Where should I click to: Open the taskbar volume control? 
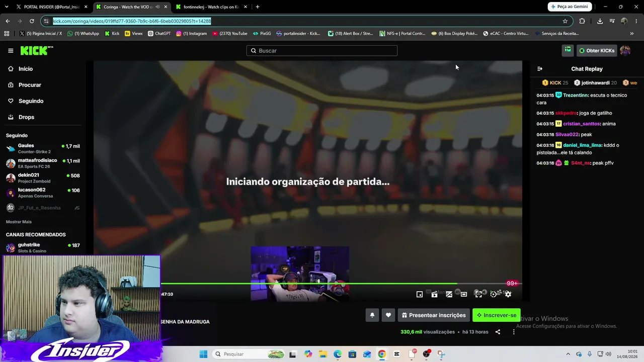pos(608,354)
